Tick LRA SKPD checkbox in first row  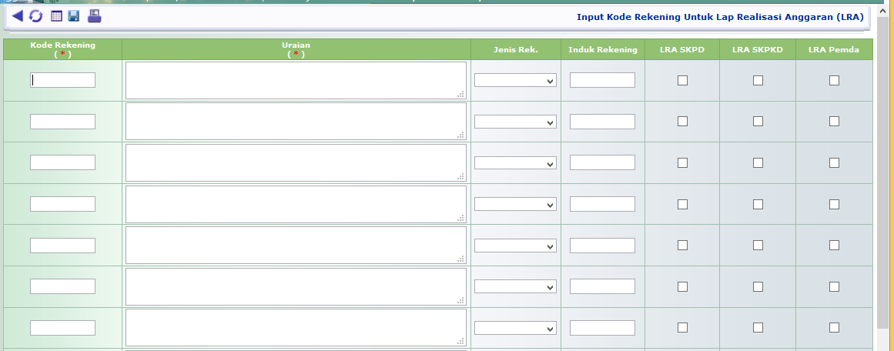coord(682,80)
